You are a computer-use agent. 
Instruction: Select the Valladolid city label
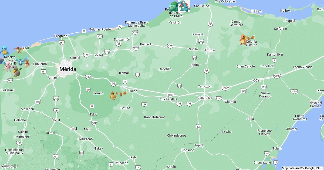coord(204,98)
